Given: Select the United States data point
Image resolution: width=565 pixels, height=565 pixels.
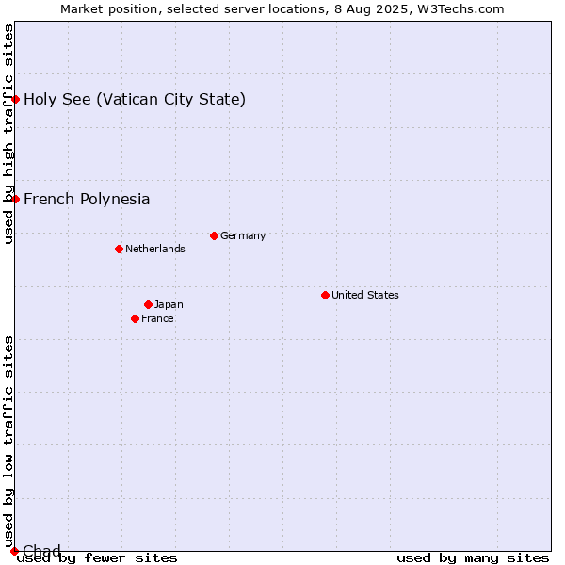Looking at the screenshot, I should pos(325,296).
